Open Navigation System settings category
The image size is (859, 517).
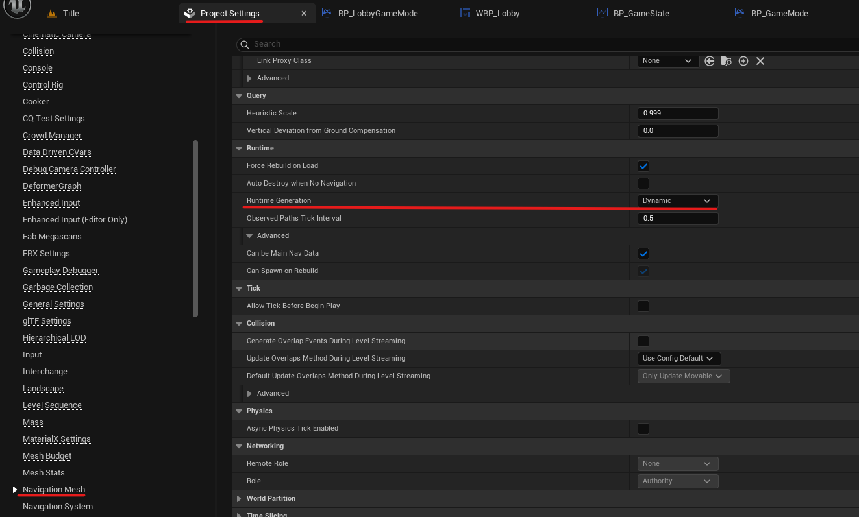pyautogui.click(x=58, y=507)
